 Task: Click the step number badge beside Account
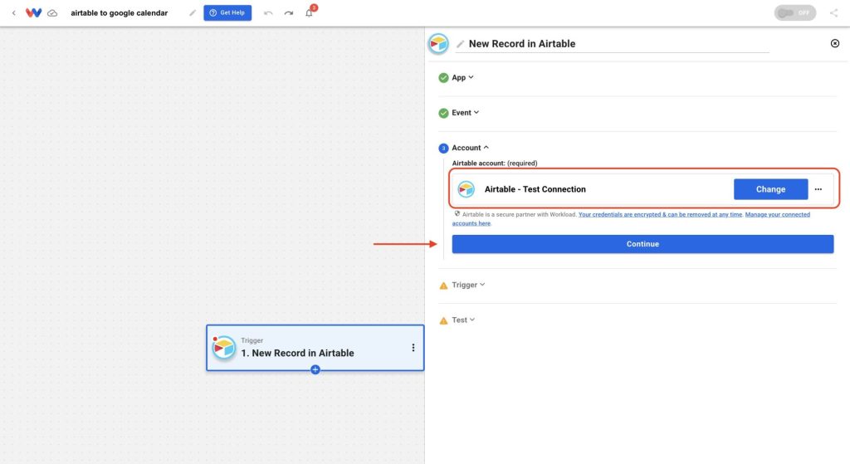point(443,148)
